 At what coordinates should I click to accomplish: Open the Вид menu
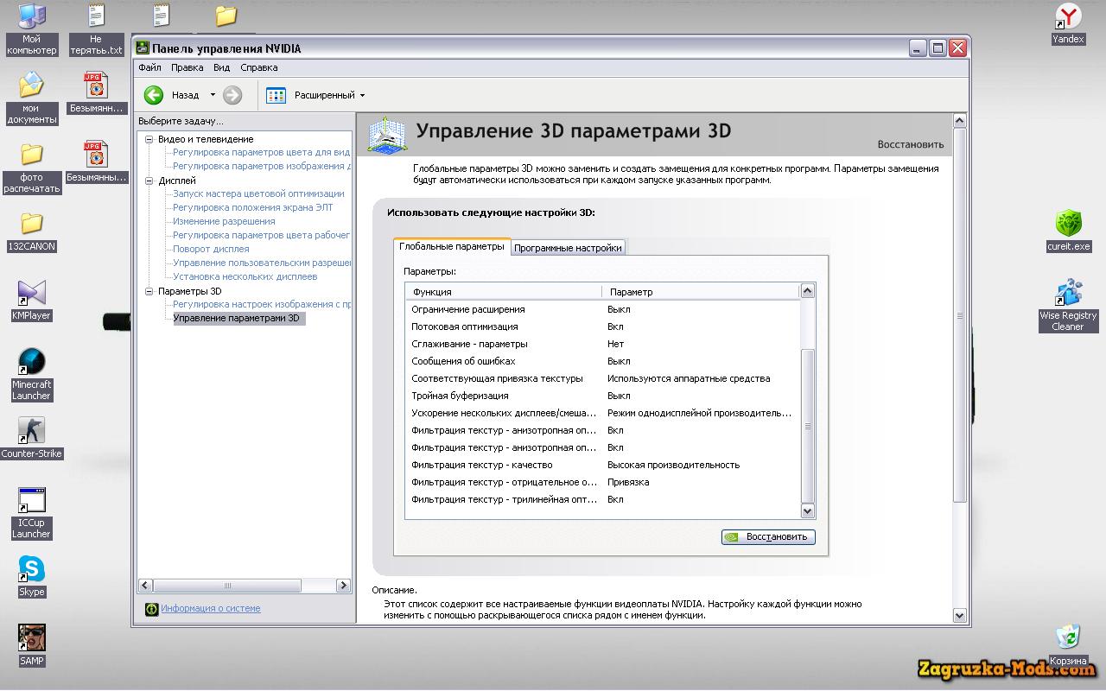coord(222,67)
